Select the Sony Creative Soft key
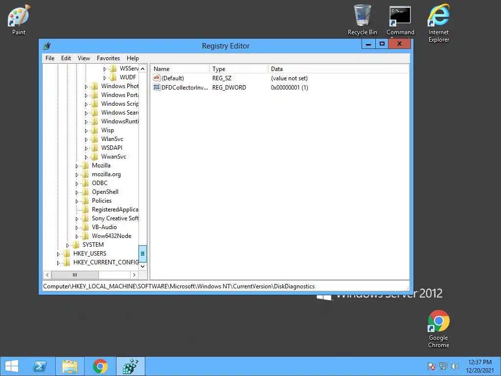 pyautogui.click(x=115, y=218)
